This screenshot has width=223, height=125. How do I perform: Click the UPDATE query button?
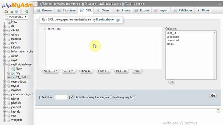pyautogui.click(x=104, y=71)
